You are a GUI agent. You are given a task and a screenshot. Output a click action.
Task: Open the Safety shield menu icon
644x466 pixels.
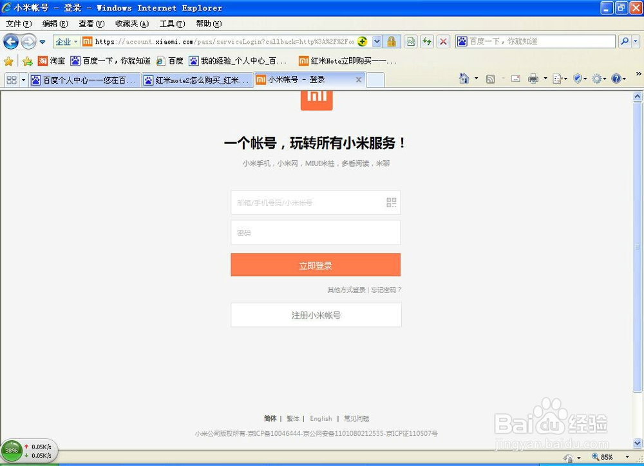click(x=580, y=79)
